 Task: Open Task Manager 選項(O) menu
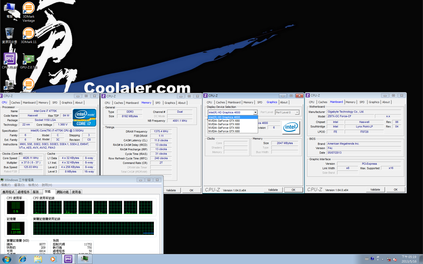point(19,185)
